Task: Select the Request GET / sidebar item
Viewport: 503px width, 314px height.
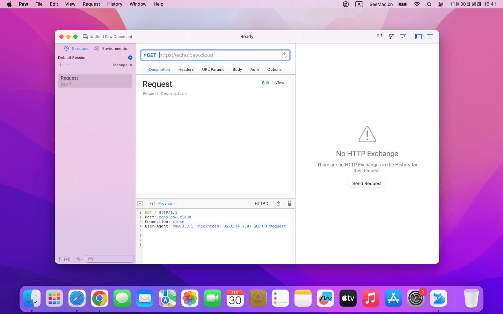Action: [95, 81]
